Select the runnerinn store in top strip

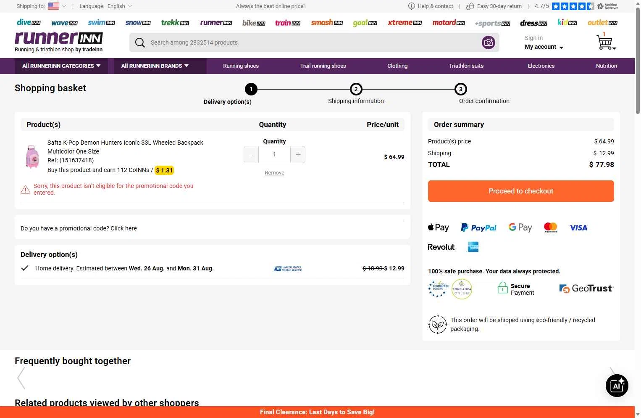[x=216, y=23]
